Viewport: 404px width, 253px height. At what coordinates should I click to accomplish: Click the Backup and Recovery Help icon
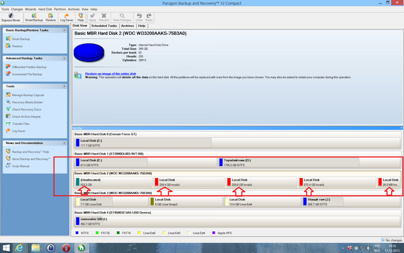[x=8, y=151]
